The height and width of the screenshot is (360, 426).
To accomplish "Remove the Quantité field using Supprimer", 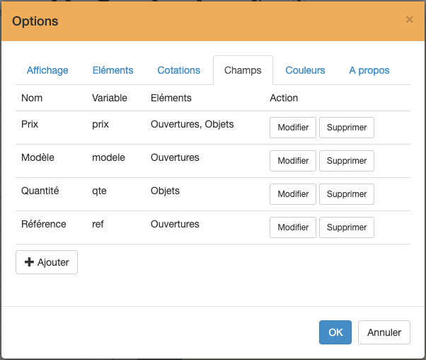I will [347, 194].
